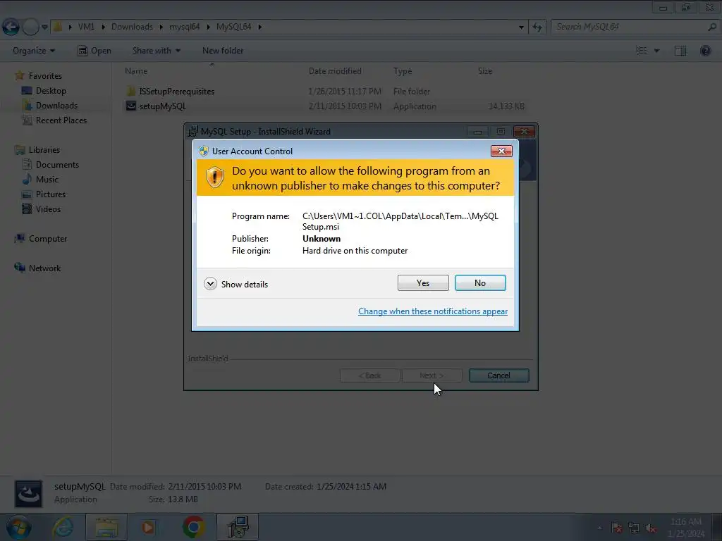Viewport: 722px width, 541px height.
Task: Click the Explorer help icon
Action: point(705,51)
